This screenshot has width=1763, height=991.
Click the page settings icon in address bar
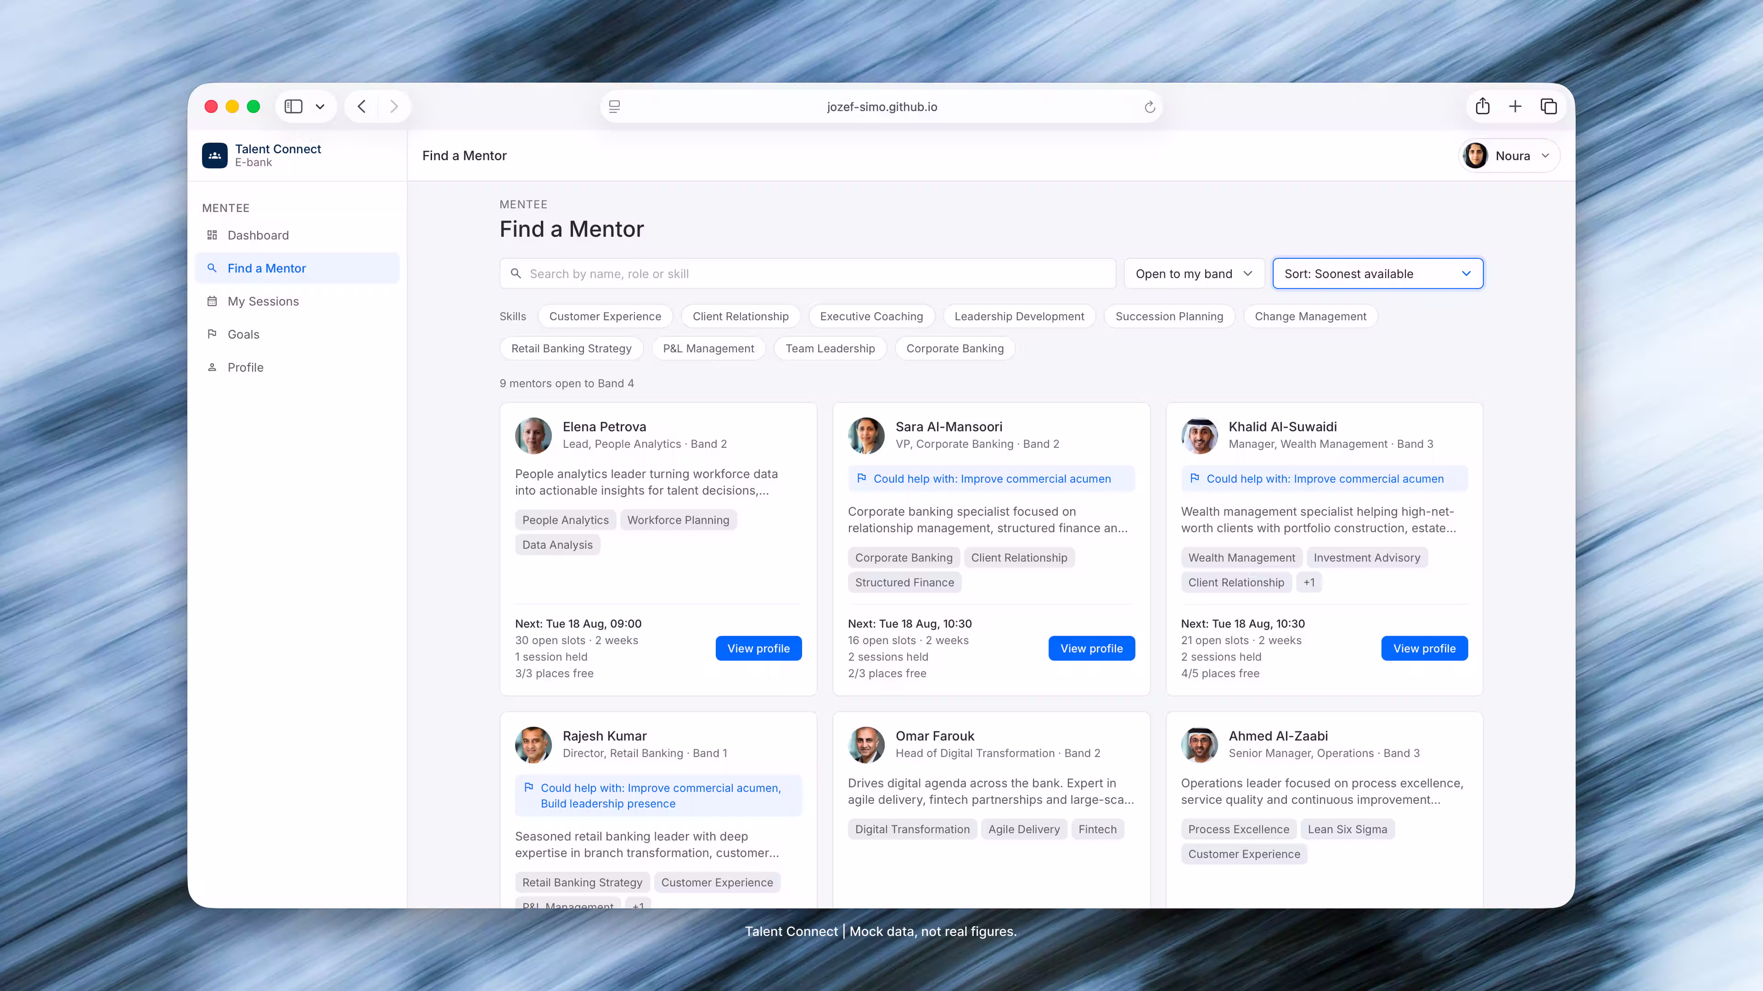pyautogui.click(x=615, y=107)
